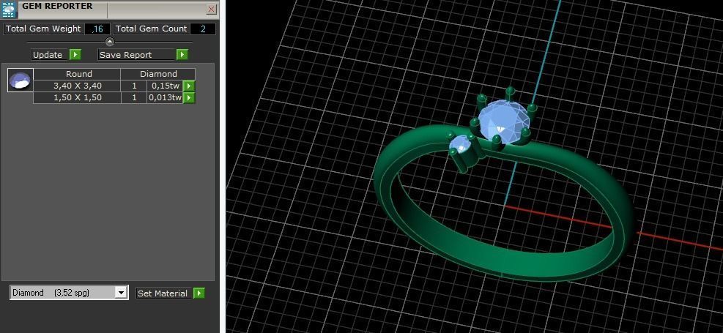This screenshot has height=333, width=723.
Task: Collapse the panel with the round up-arrow
Action: 110,42
